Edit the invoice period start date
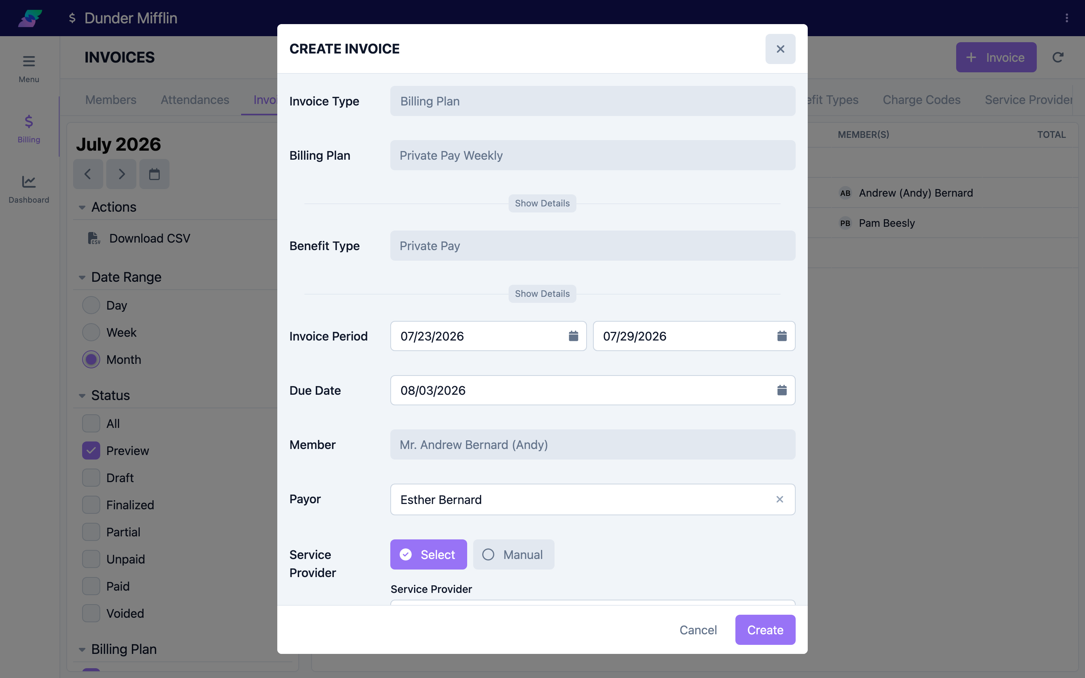 tap(488, 336)
